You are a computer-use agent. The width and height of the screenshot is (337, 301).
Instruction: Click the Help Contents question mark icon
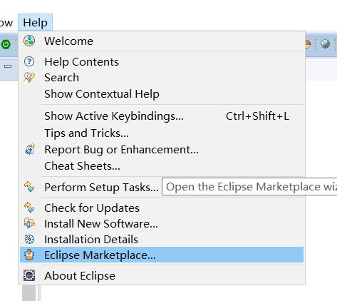click(x=29, y=61)
